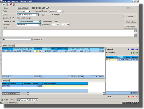Go to previous record in Entregas navigator
The image size is (144, 109).
(5, 93)
